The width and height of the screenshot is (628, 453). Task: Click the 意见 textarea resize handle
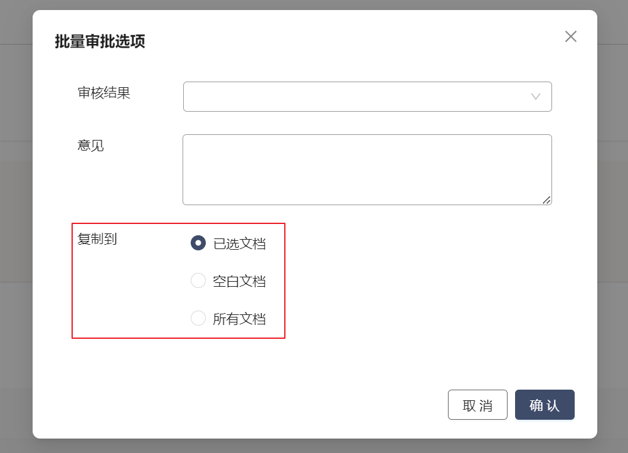[x=546, y=200]
